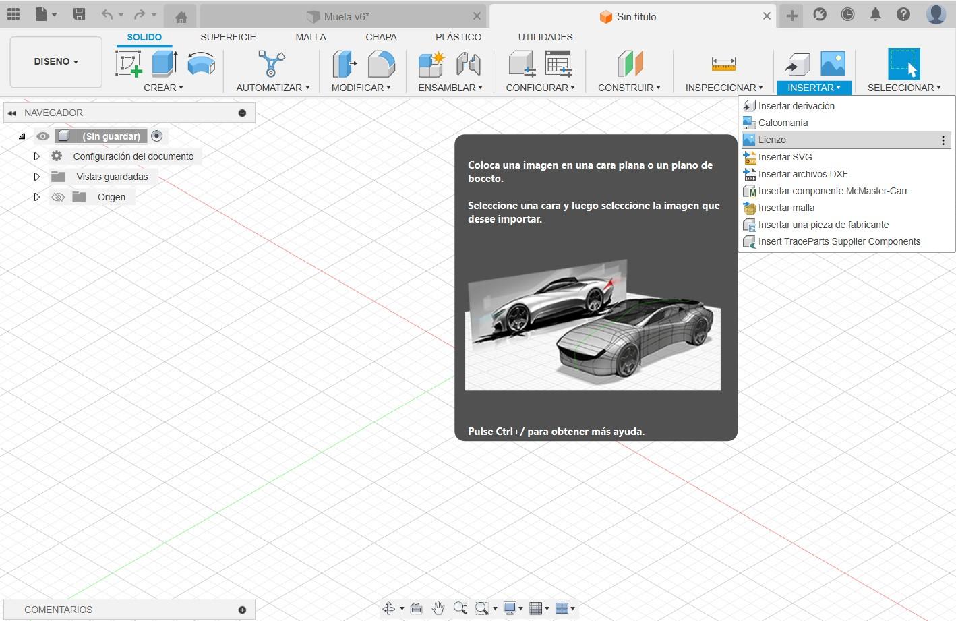Click the three-dot options beside Lienzo
Screen dimensions: 956x621
point(943,140)
